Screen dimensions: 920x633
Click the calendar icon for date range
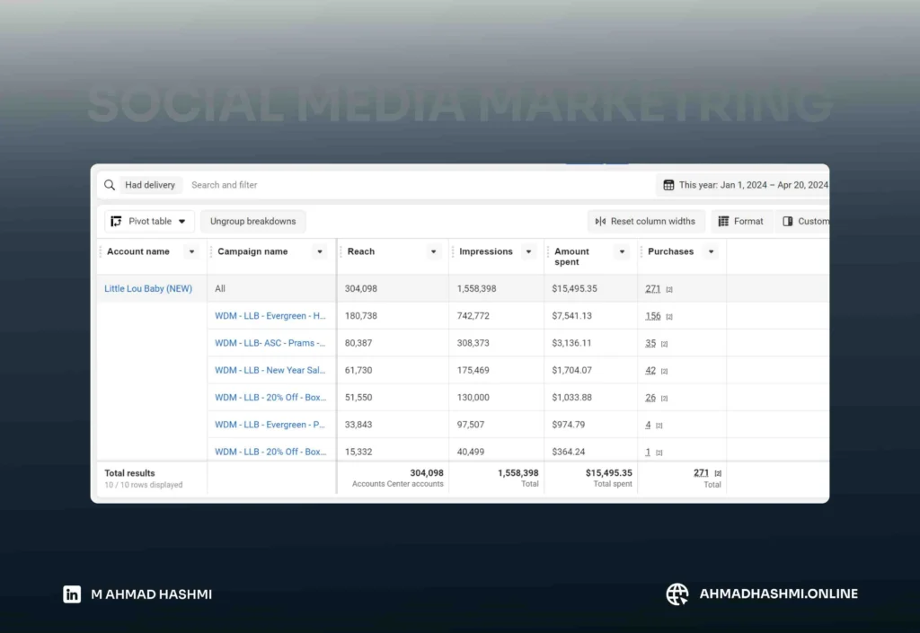pyautogui.click(x=668, y=185)
